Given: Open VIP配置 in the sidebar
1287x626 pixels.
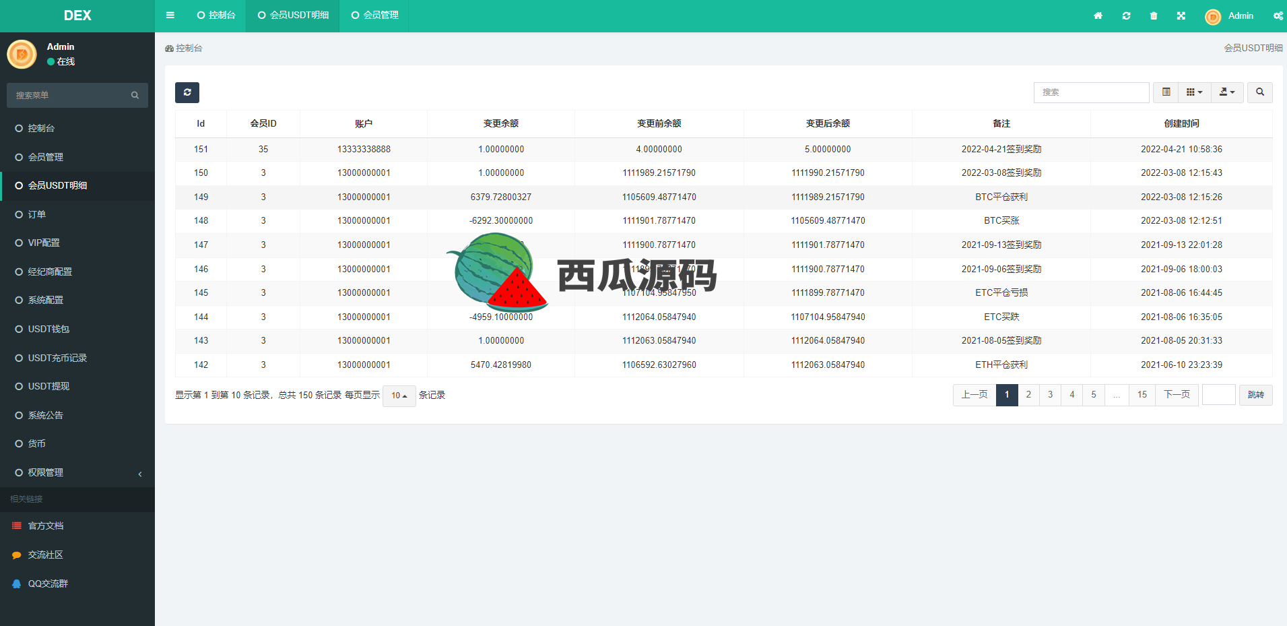Looking at the screenshot, I should point(77,243).
